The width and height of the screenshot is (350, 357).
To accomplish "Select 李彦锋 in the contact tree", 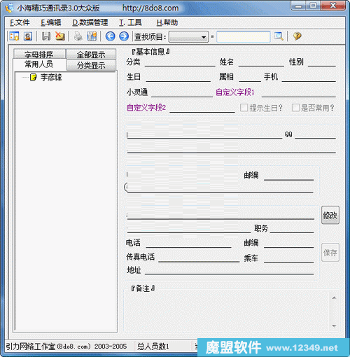I will pyautogui.click(x=51, y=77).
